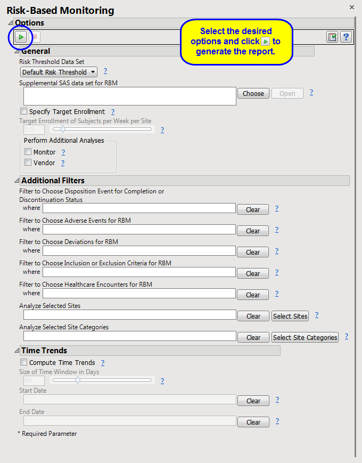Clear the Healthcare Encounters filter
This screenshot has height=463, width=362.
[x=253, y=295]
